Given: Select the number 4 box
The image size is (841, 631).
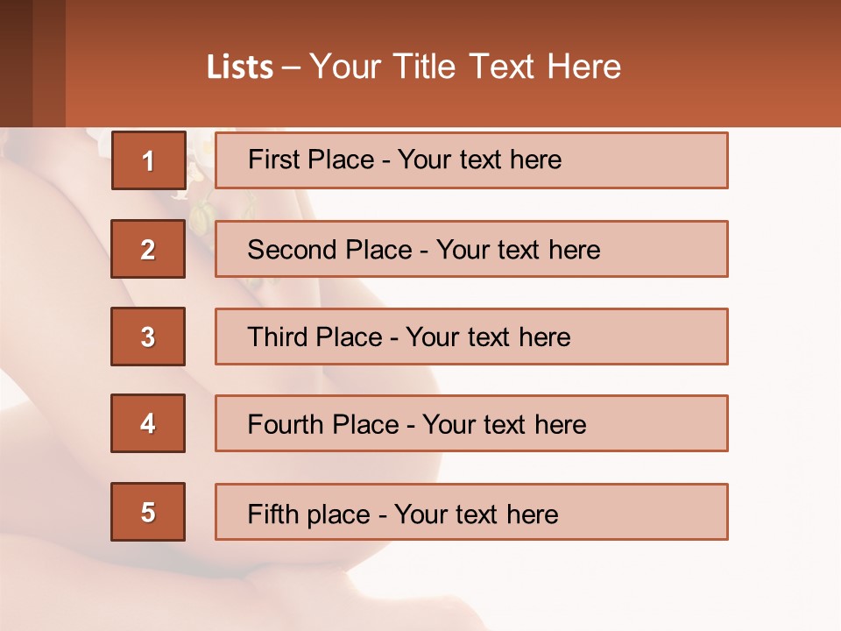Looking at the screenshot, I should [148, 423].
